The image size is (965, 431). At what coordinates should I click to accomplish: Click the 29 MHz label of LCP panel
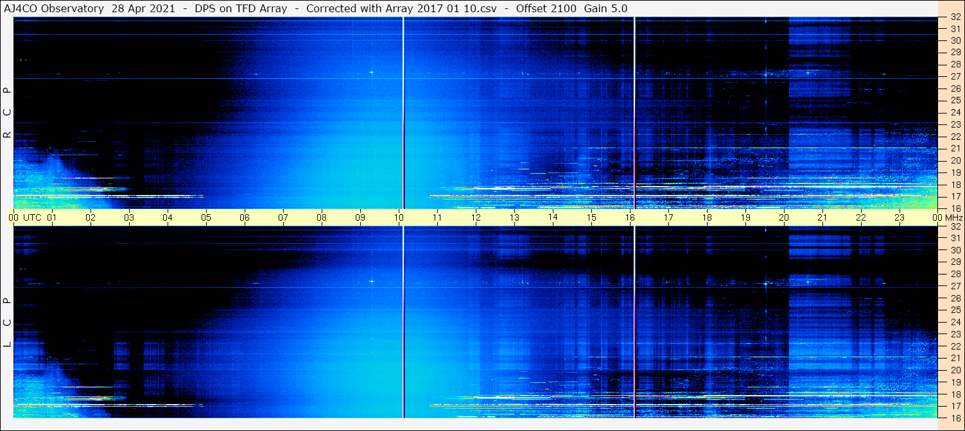(955, 262)
